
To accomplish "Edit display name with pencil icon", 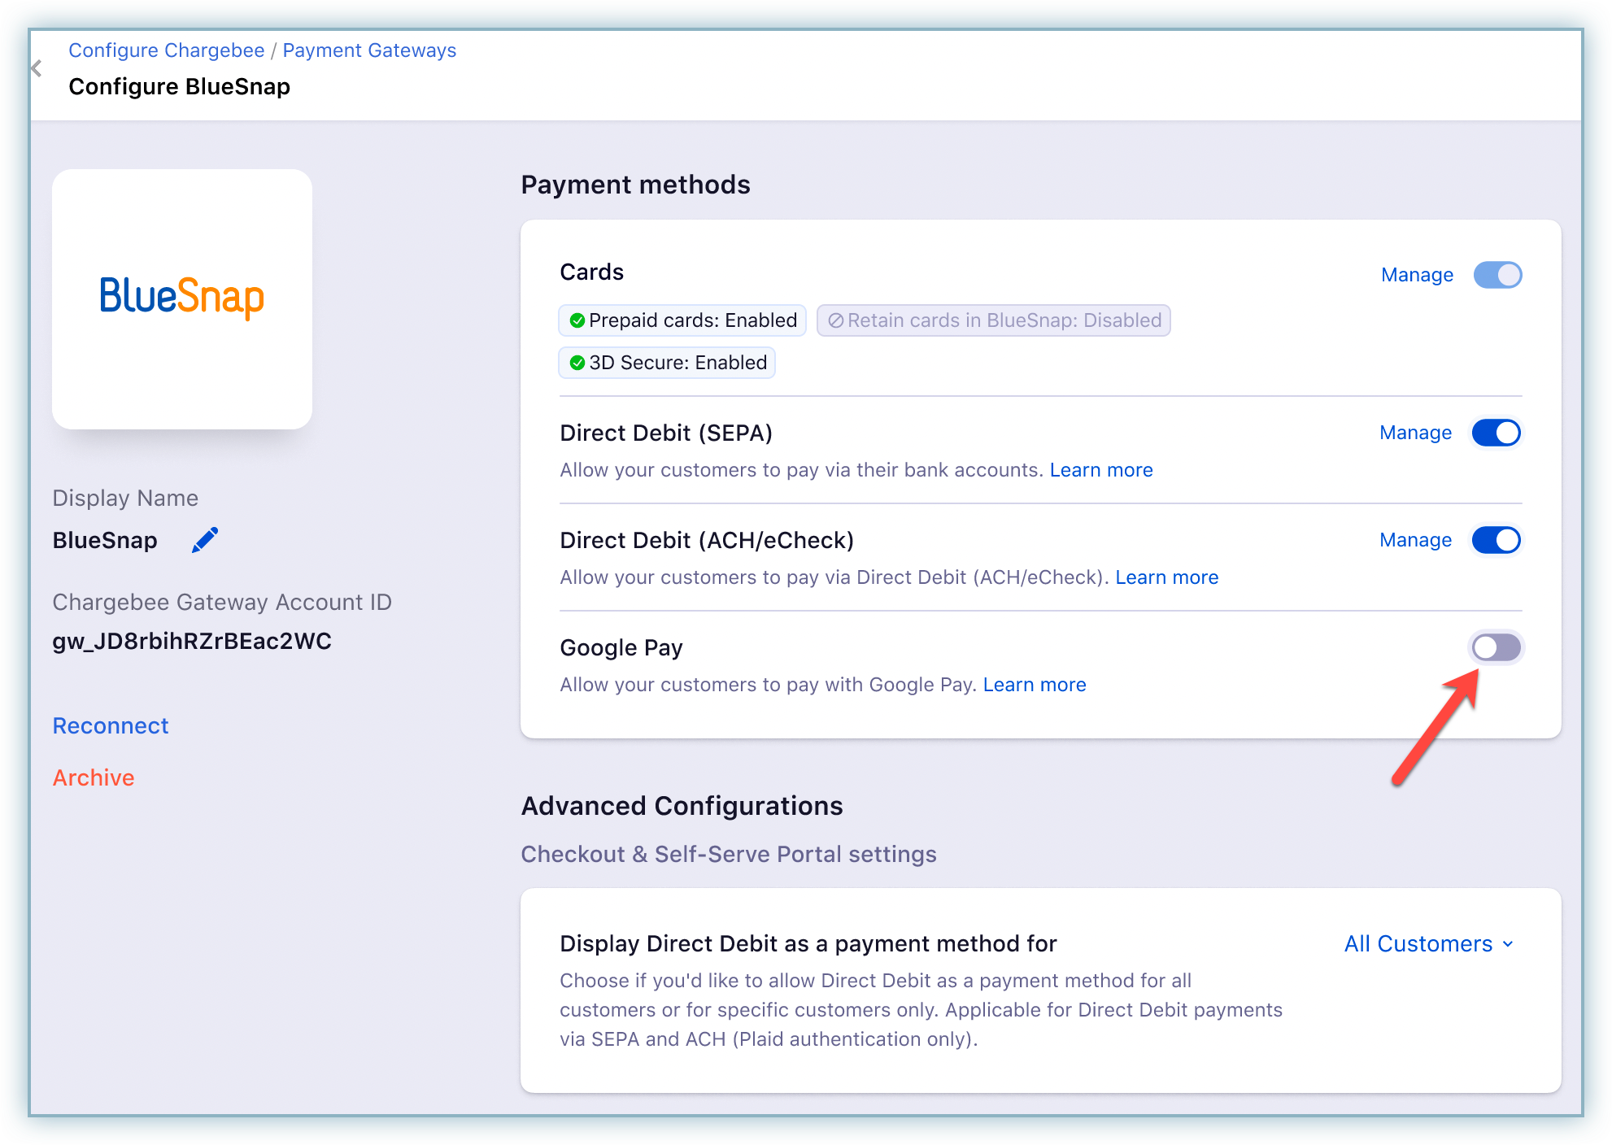I will pyautogui.click(x=205, y=540).
